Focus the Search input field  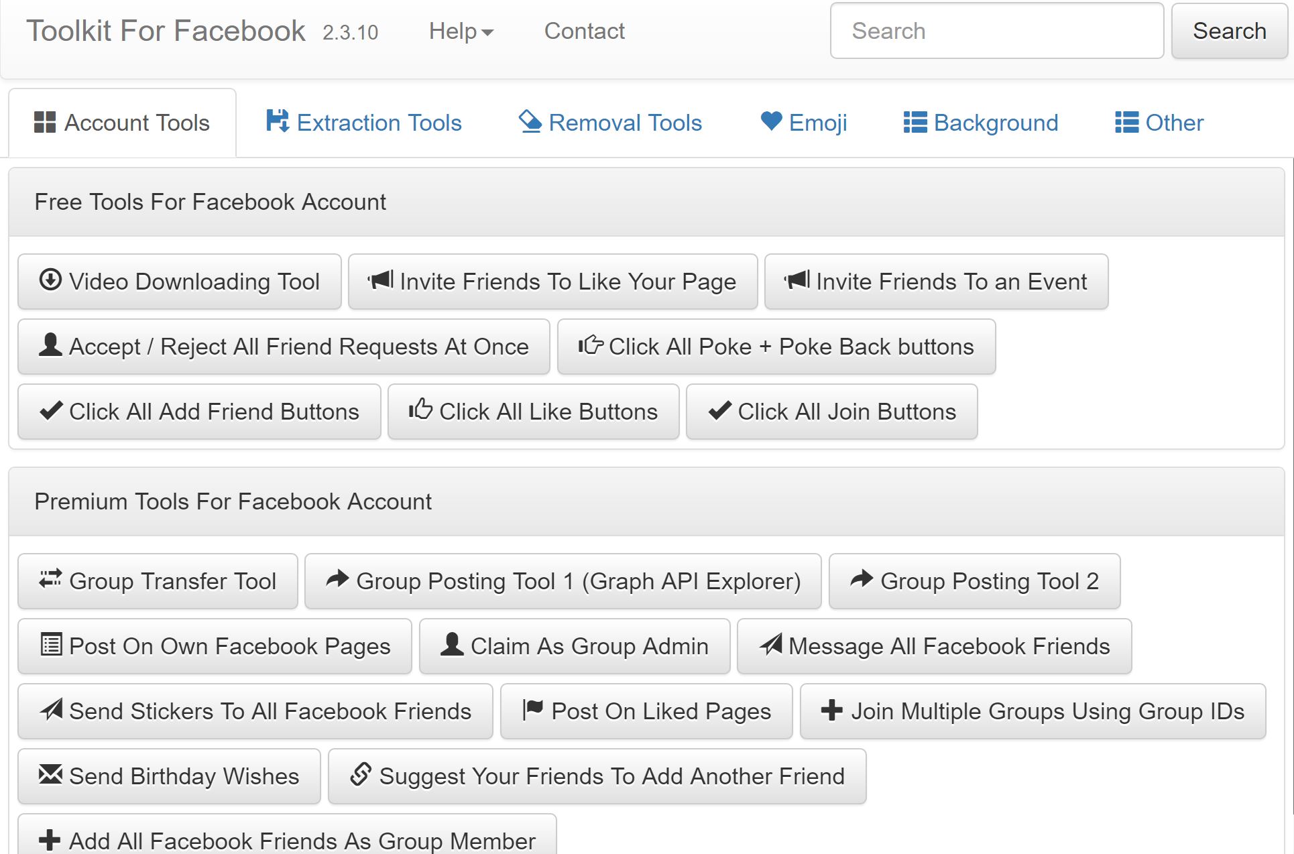[x=997, y=31]
